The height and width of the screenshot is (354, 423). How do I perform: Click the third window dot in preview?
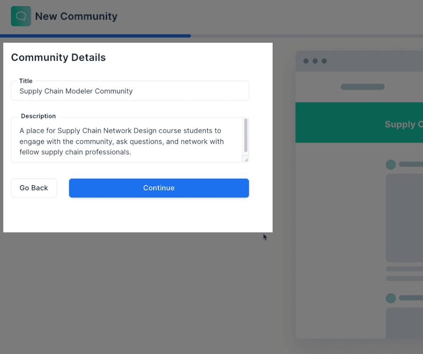coord(324,61)
